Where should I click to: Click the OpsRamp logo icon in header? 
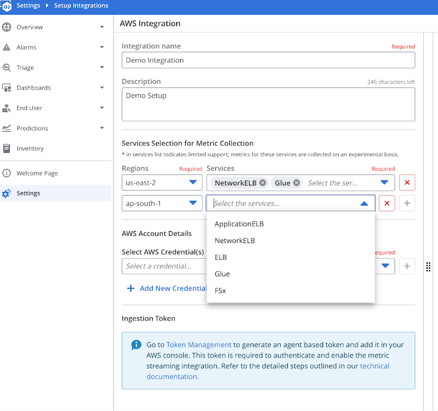[x=7, y=6]
